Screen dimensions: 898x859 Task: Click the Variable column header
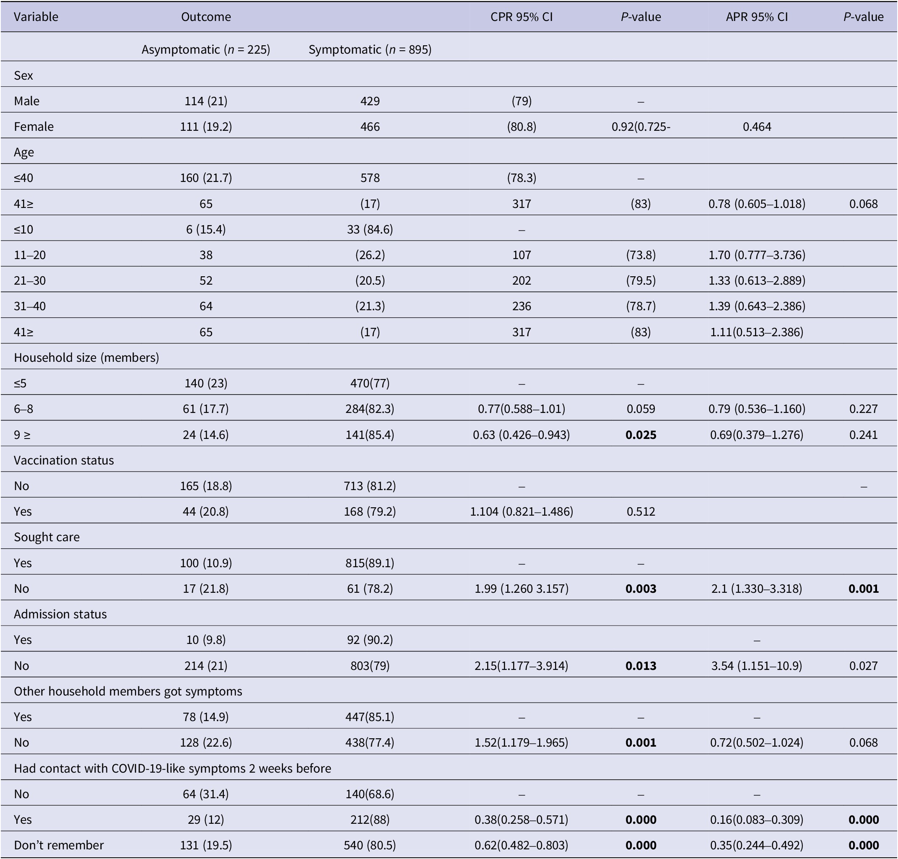coord(36,17)
